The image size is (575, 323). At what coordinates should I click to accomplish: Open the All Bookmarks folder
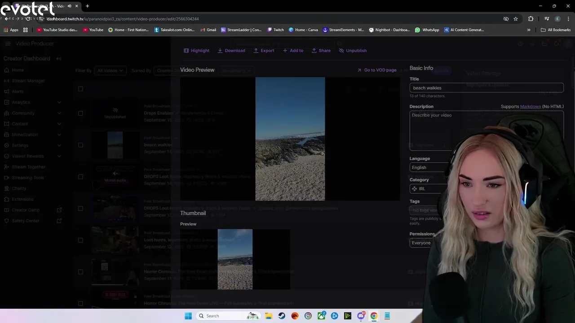coord(556,30)
